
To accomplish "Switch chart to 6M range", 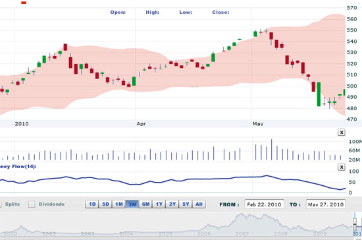I will coord(145,204).
